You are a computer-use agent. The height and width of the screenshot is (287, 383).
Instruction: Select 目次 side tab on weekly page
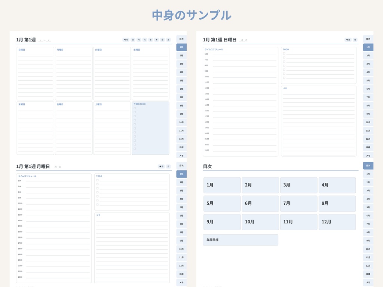(x=181, y=39)
